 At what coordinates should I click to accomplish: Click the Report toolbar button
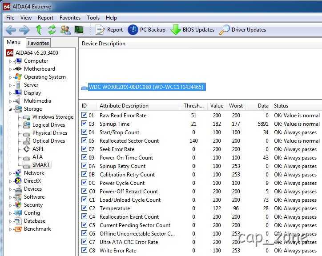(109, 30)
